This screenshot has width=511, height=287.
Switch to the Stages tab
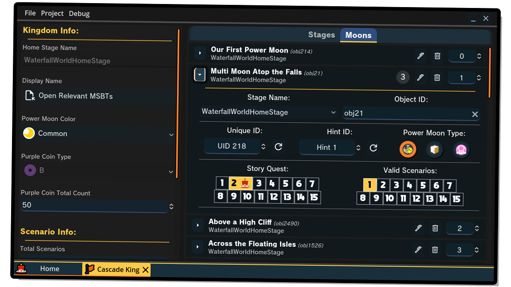click(321, 35)
